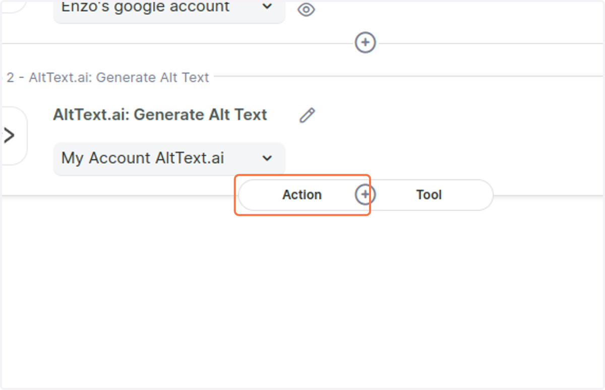
Task: Click the plus icon between steps one and two
Action: [366, 43]
